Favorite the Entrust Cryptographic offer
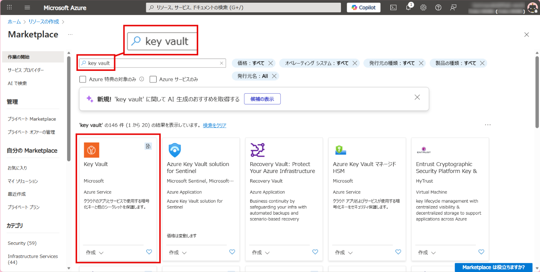The image size is (540, 272). click(x=481, y=252)
